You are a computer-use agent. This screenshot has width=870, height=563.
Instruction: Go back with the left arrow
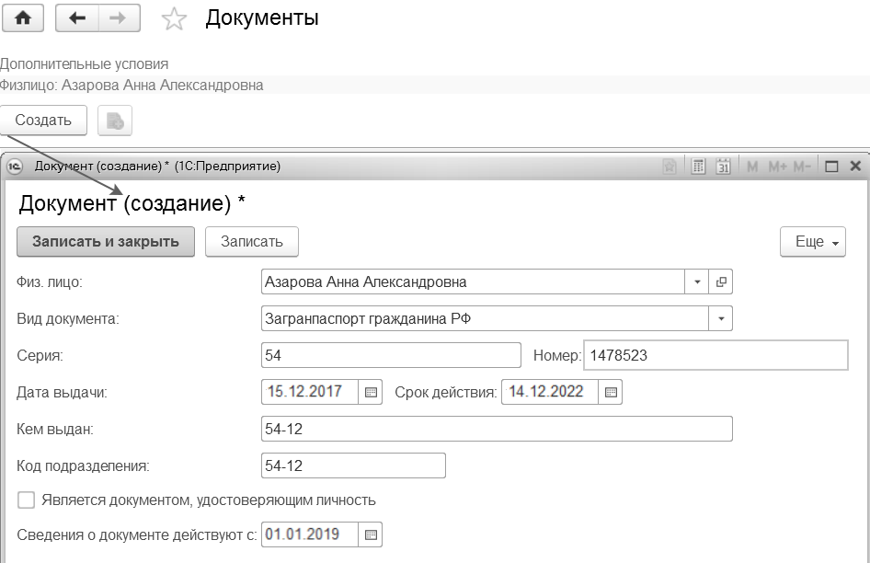pos(77,18)
